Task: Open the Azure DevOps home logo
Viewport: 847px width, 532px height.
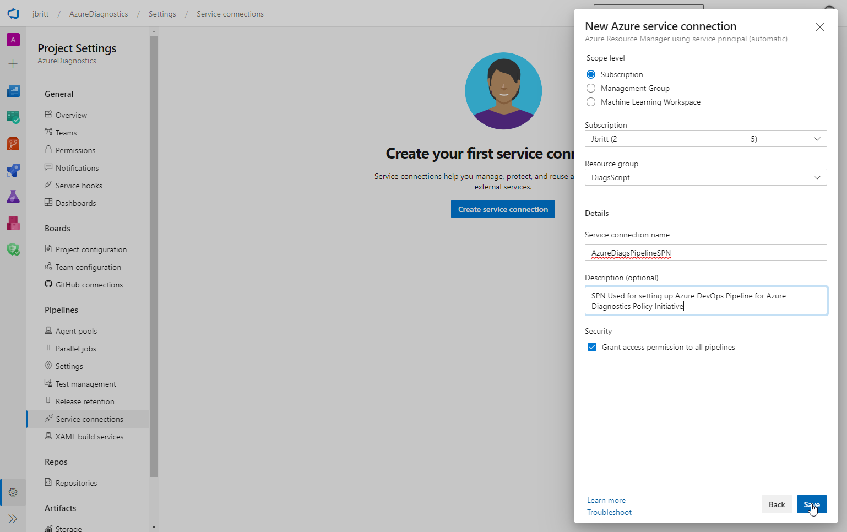Action: tap(13, 13)
